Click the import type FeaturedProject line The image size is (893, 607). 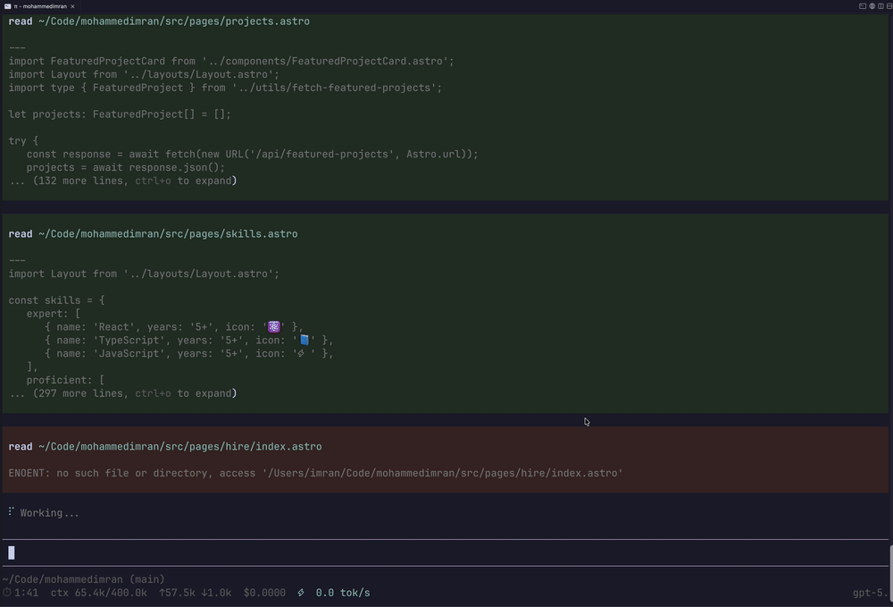[225, 88]
